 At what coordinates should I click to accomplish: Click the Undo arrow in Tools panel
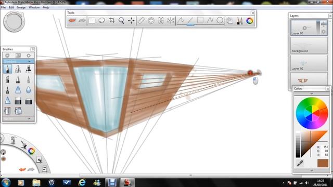click(x=72, y=21)
